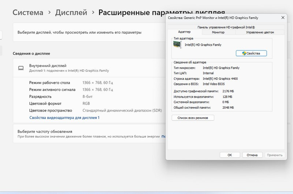Click the breadcrumb chevron after Дисплей
The image size is (293, 194).
93,12
